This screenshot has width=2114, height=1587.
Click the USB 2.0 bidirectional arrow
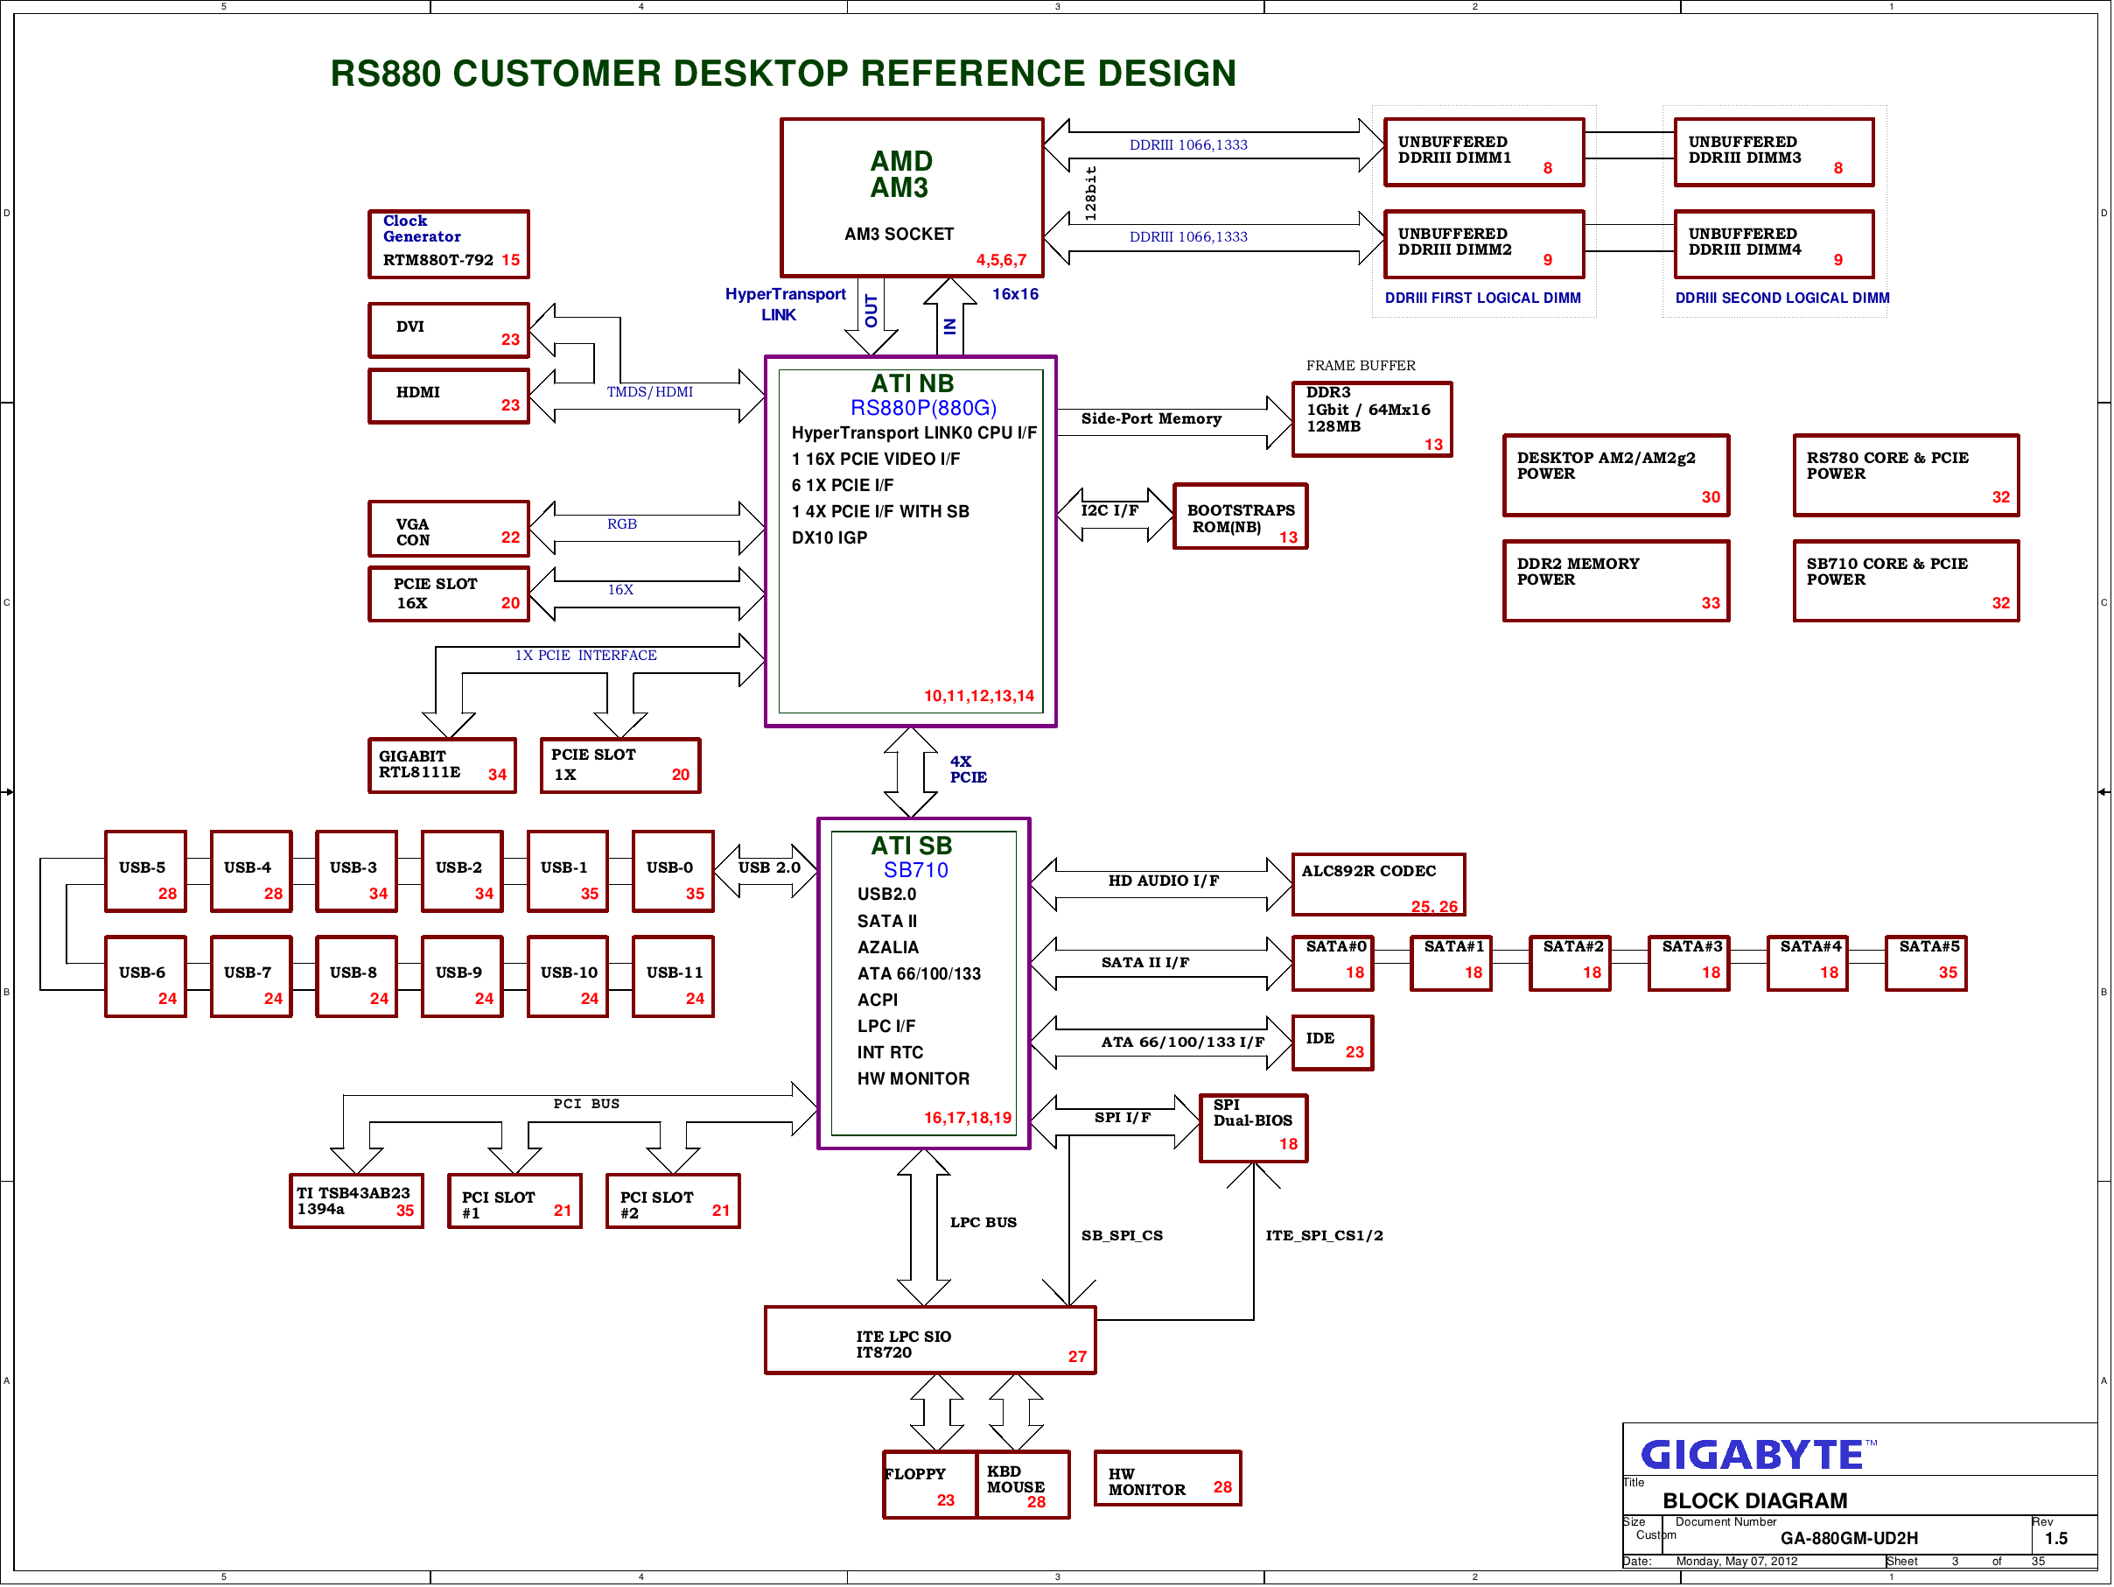tap(766, 871)
